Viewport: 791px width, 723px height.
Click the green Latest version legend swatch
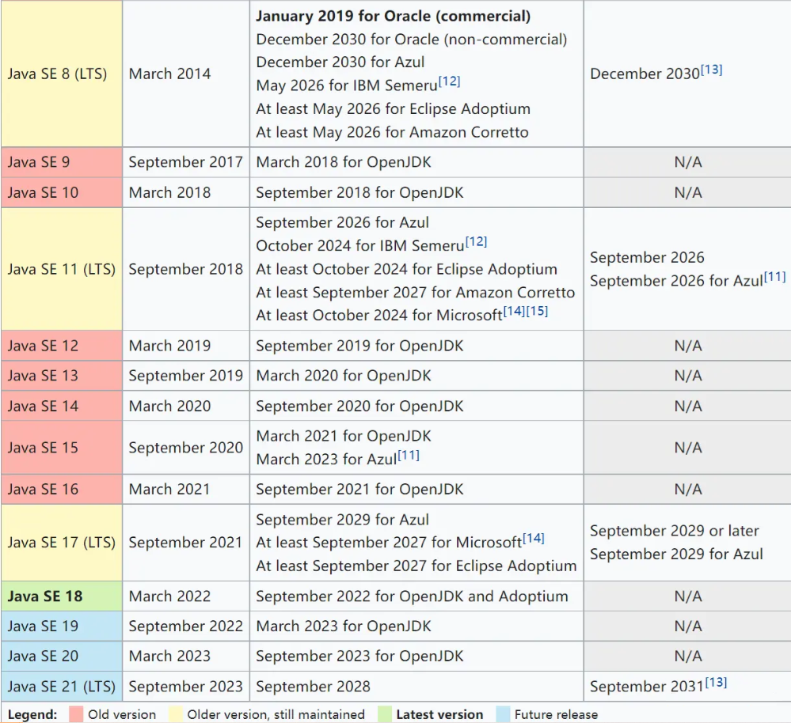click(384, 714)
